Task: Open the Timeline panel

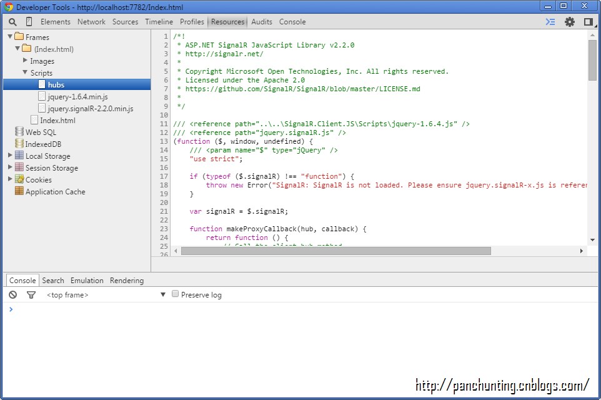Action: 159,22
